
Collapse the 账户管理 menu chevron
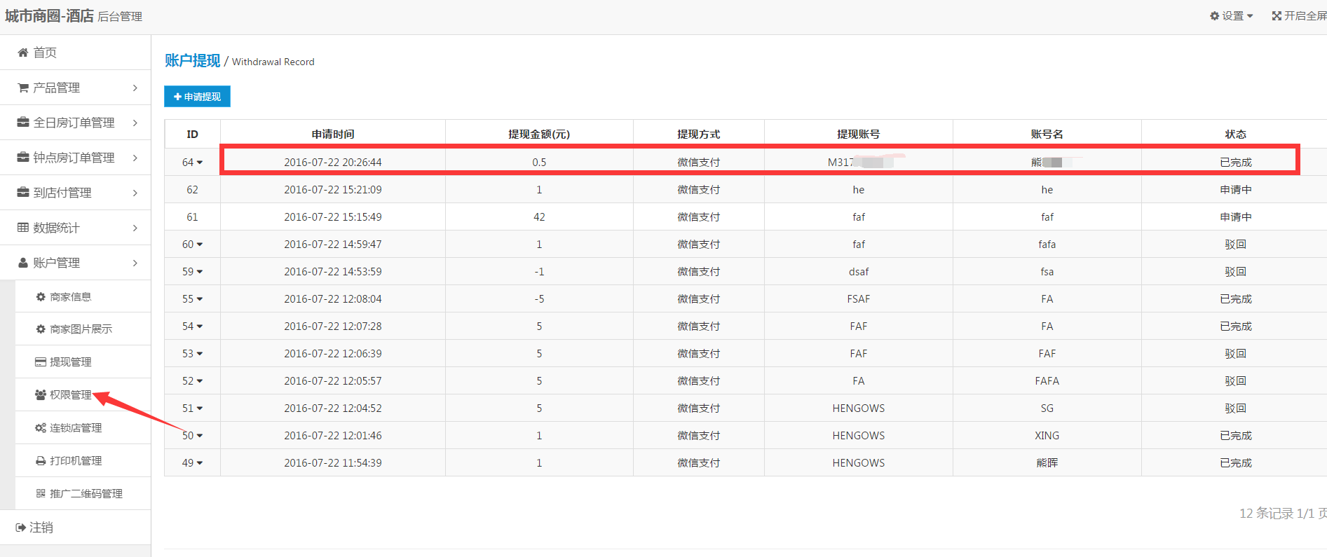(x=135, y=263)
